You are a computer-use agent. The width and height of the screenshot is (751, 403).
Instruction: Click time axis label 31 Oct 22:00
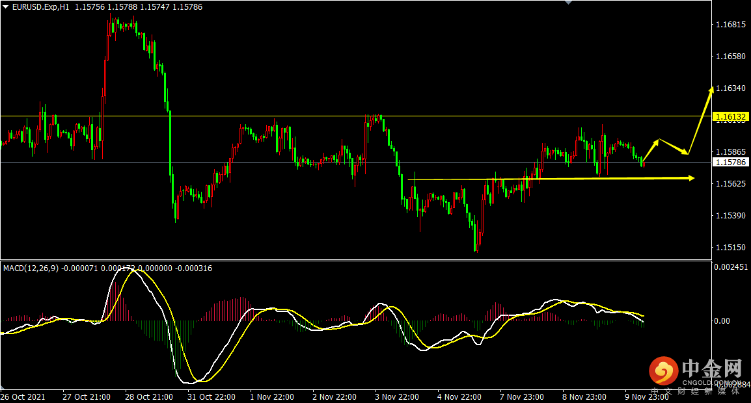212,396
